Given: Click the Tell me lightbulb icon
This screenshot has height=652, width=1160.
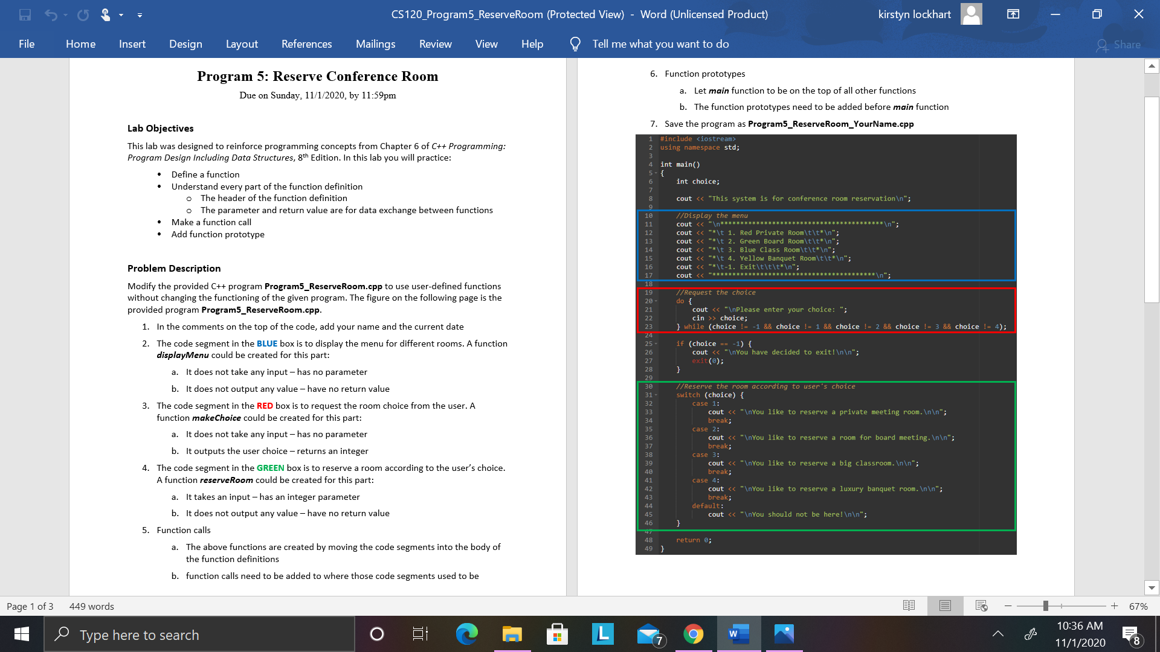Looking at the screenshot, I should click(575, 44).
